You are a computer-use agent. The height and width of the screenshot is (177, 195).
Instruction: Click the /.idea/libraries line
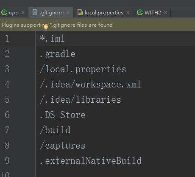coord(80,100)
